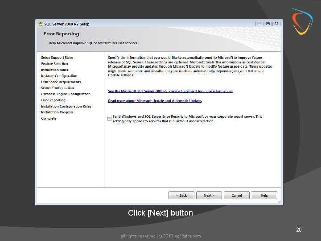Viewport: 321px width, 241px height.
Task: Close the setup window
Action: pos(276,24)
